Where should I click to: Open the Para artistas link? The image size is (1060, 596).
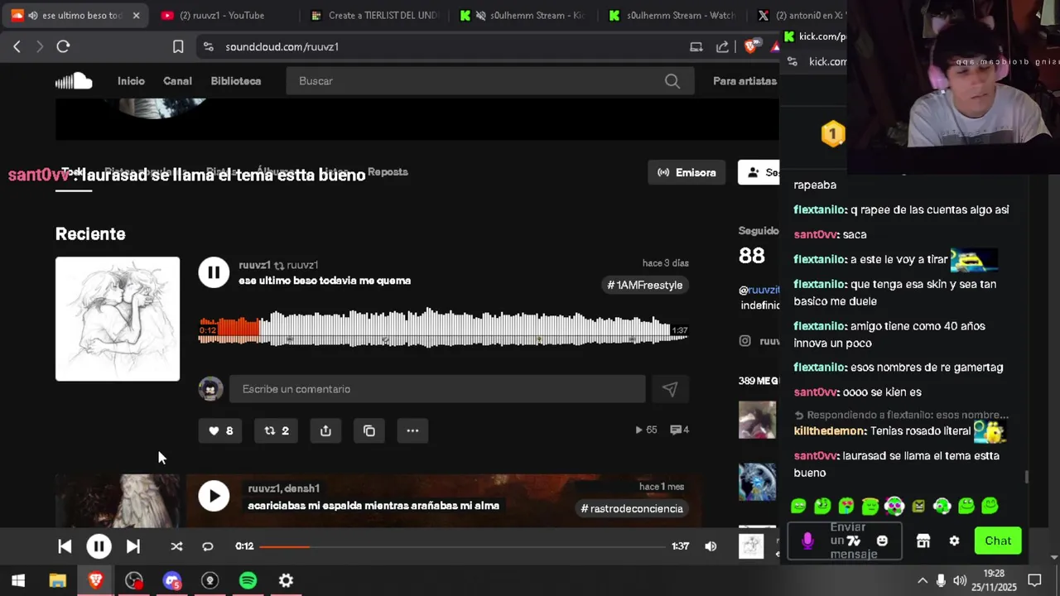744,81
